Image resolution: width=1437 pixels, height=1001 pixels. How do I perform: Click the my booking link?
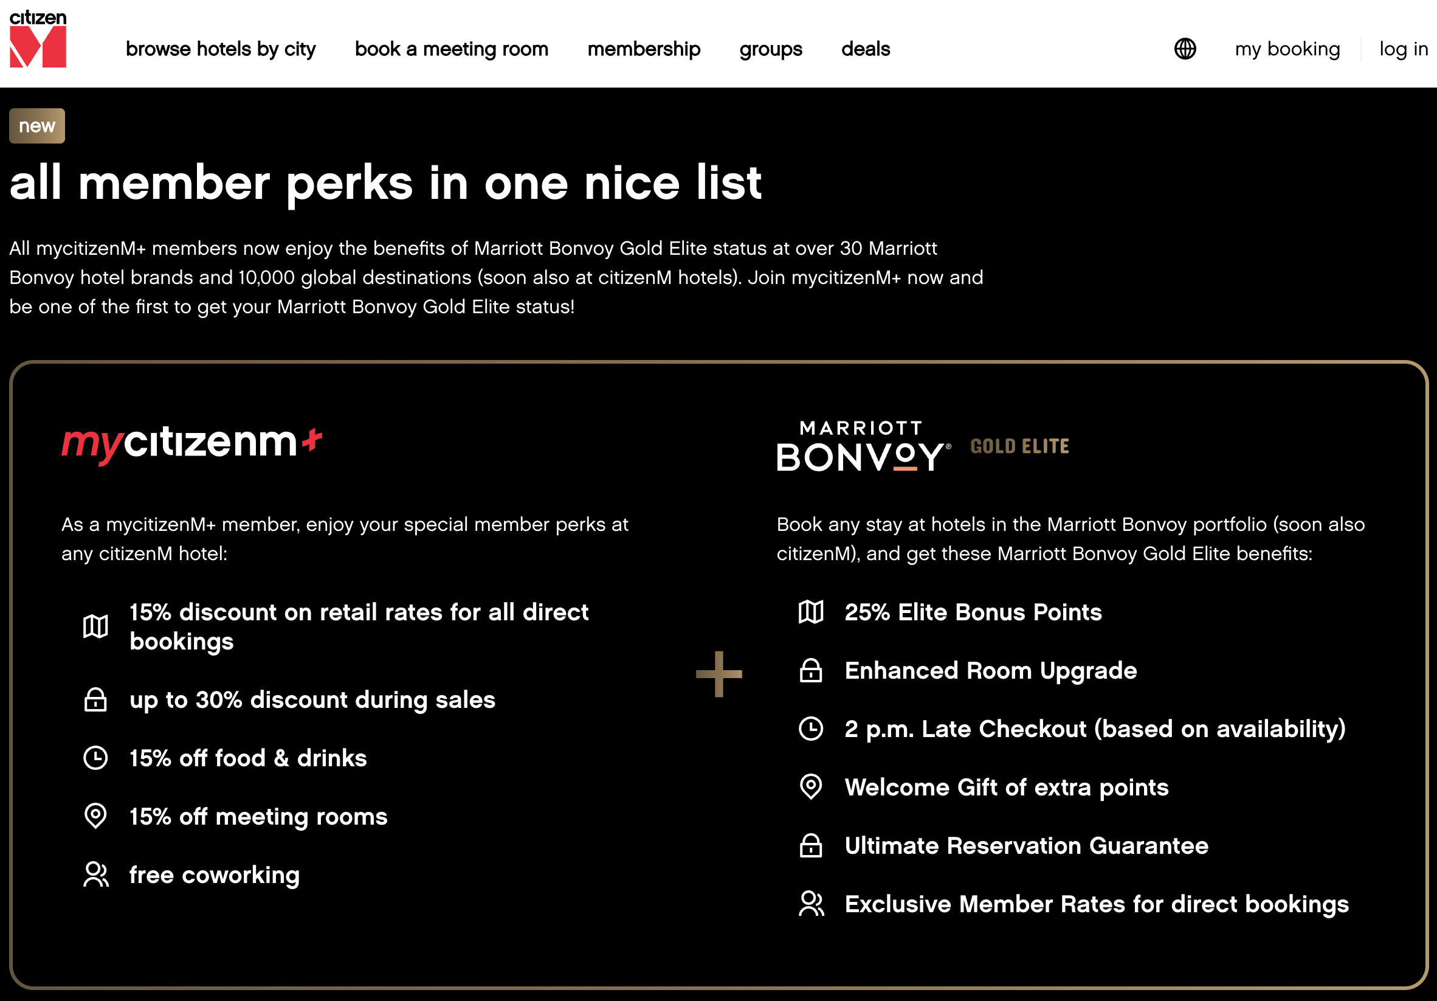(1287, 49)
